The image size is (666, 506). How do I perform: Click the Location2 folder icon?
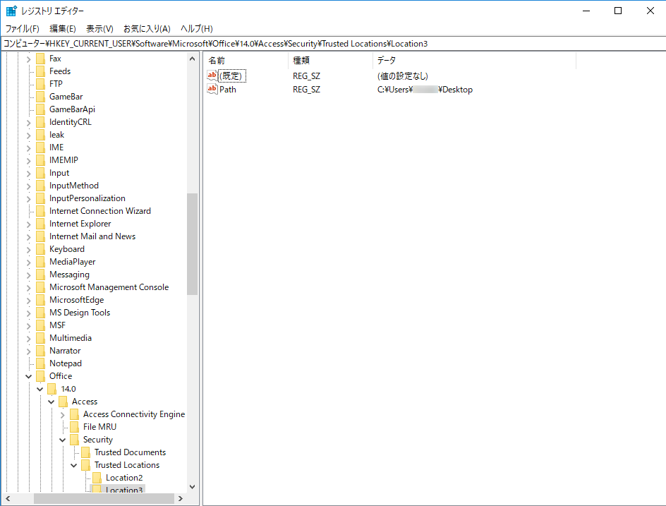tap(97, 478)
